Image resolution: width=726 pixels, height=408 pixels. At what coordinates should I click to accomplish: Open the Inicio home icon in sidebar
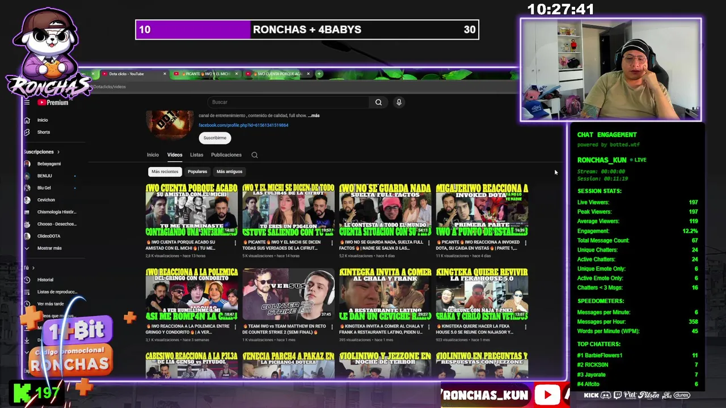[27, 120]
